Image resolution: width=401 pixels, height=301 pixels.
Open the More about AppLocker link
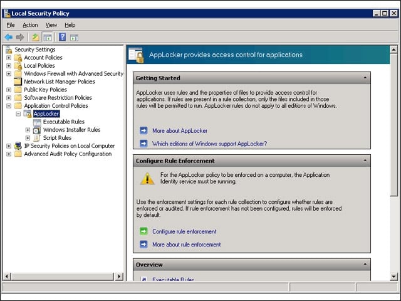[180, 131]
